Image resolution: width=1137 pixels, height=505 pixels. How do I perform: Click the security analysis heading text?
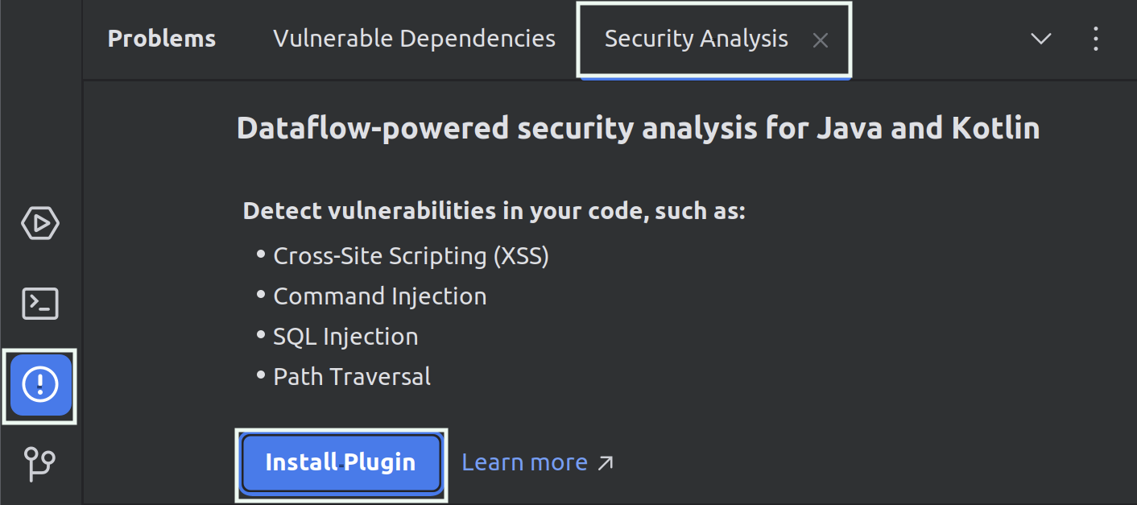coord(638,127)
